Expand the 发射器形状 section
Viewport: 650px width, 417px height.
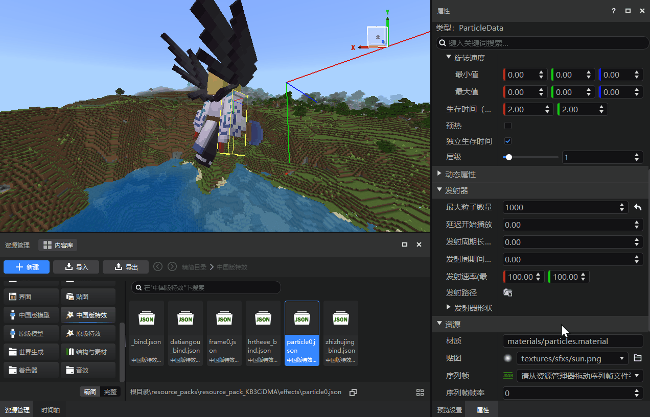pyautogui.click(x=449, y=308)
